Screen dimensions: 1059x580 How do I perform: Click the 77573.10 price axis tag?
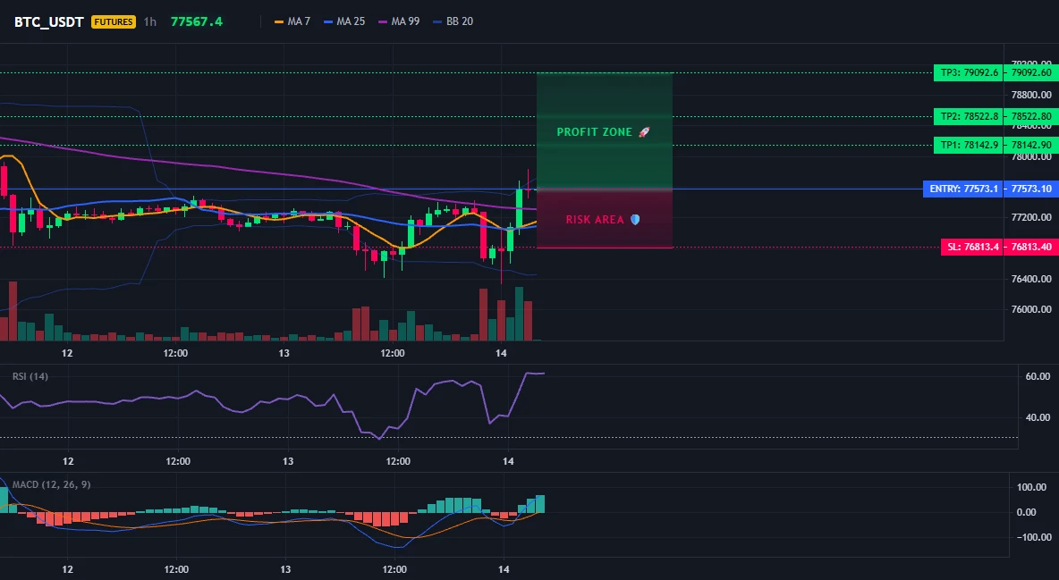[x=1031, y=189]
